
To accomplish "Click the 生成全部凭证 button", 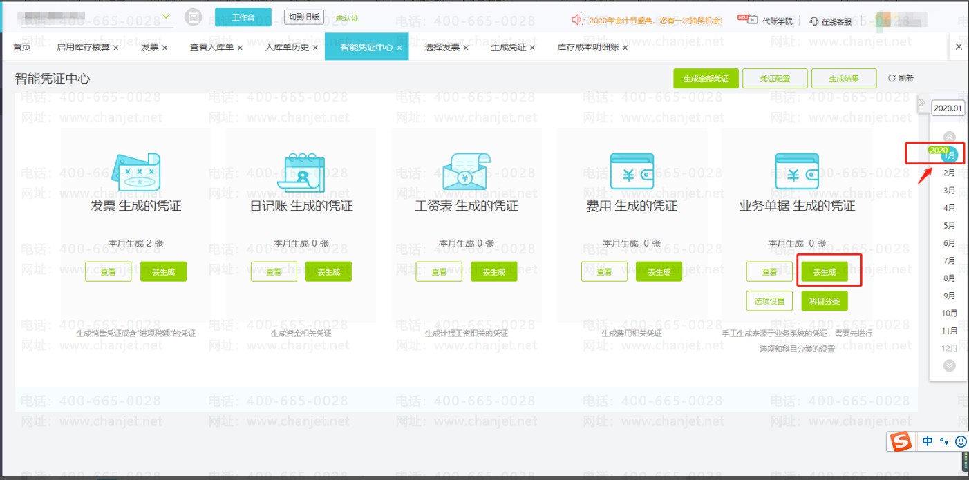I will pos(706,79).
